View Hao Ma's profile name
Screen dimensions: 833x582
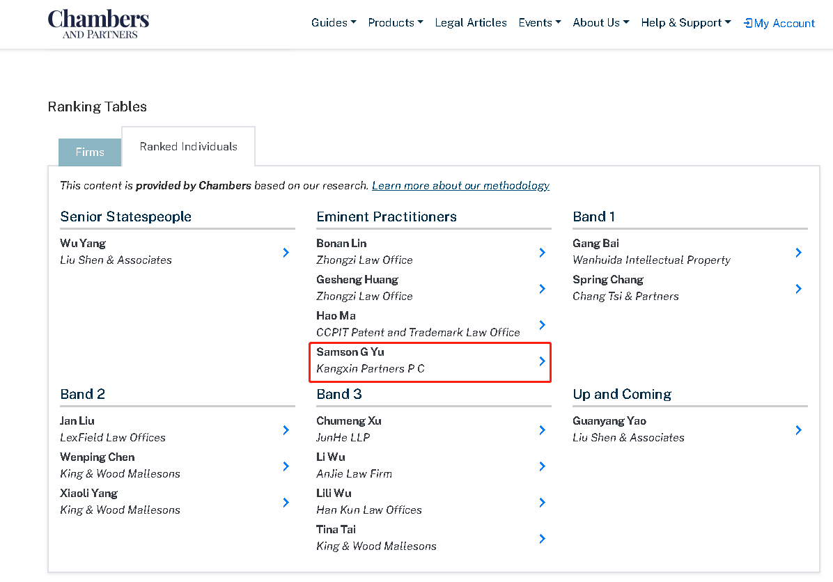336,315
